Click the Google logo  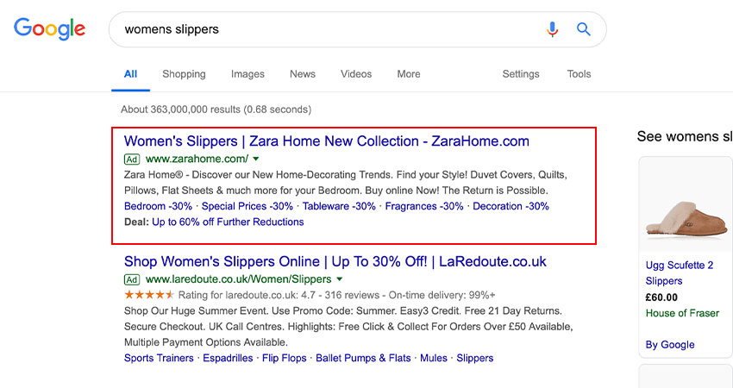coord(49,29)
